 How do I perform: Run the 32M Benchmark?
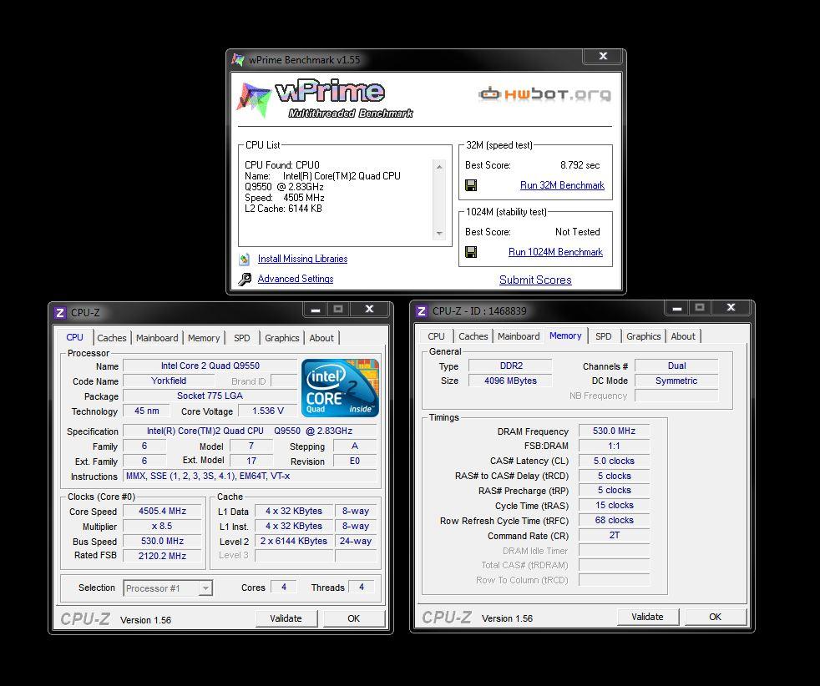point(562,185)
